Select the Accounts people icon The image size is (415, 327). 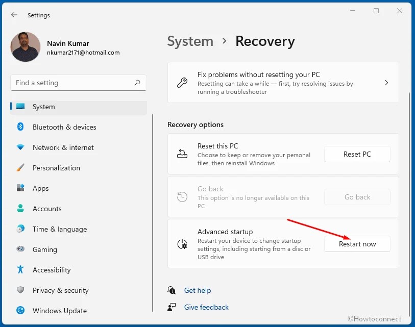point(20,209)
